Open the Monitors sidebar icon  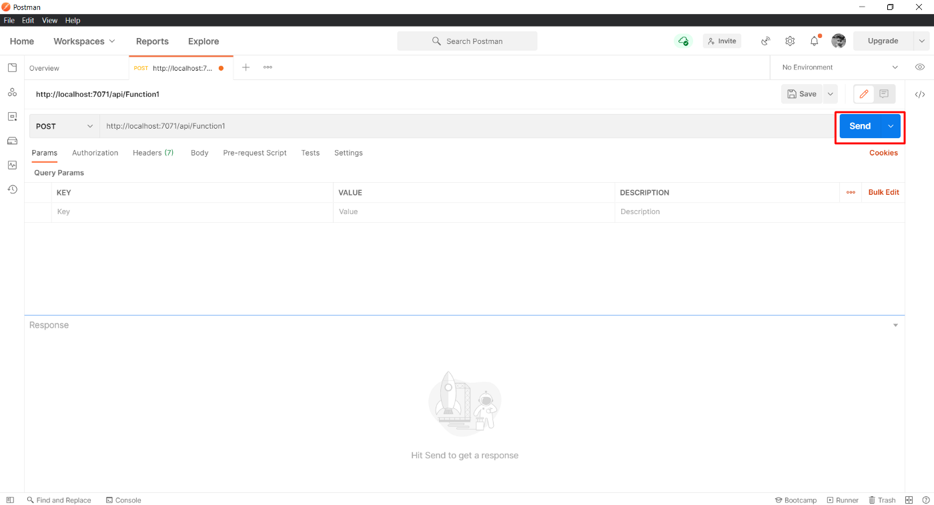click(x=12, y=165)
